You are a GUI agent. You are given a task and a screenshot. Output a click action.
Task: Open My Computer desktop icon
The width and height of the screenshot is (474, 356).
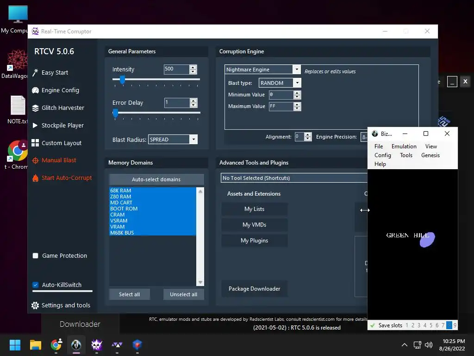(18, 14)
